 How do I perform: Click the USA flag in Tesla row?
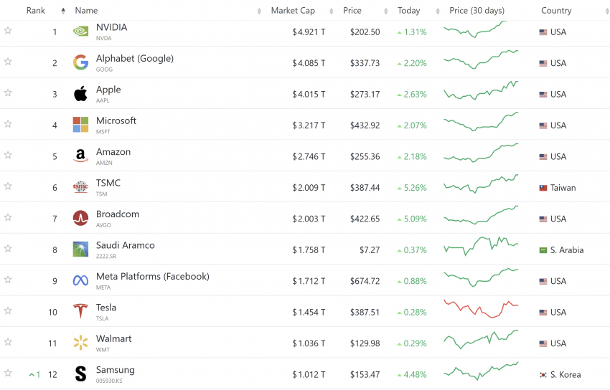pyautogui.click(x=543, y=313)
